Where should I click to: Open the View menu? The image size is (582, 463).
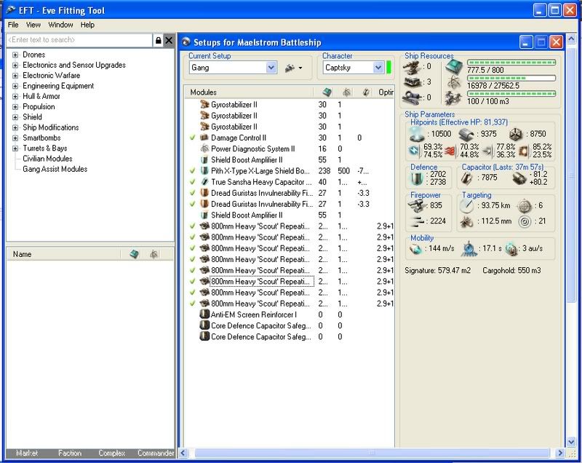point(33,25)
